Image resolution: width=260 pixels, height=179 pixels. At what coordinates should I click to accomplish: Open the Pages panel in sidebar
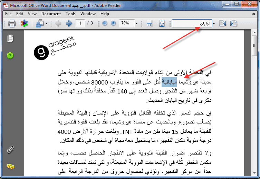(x=10, y=38)
